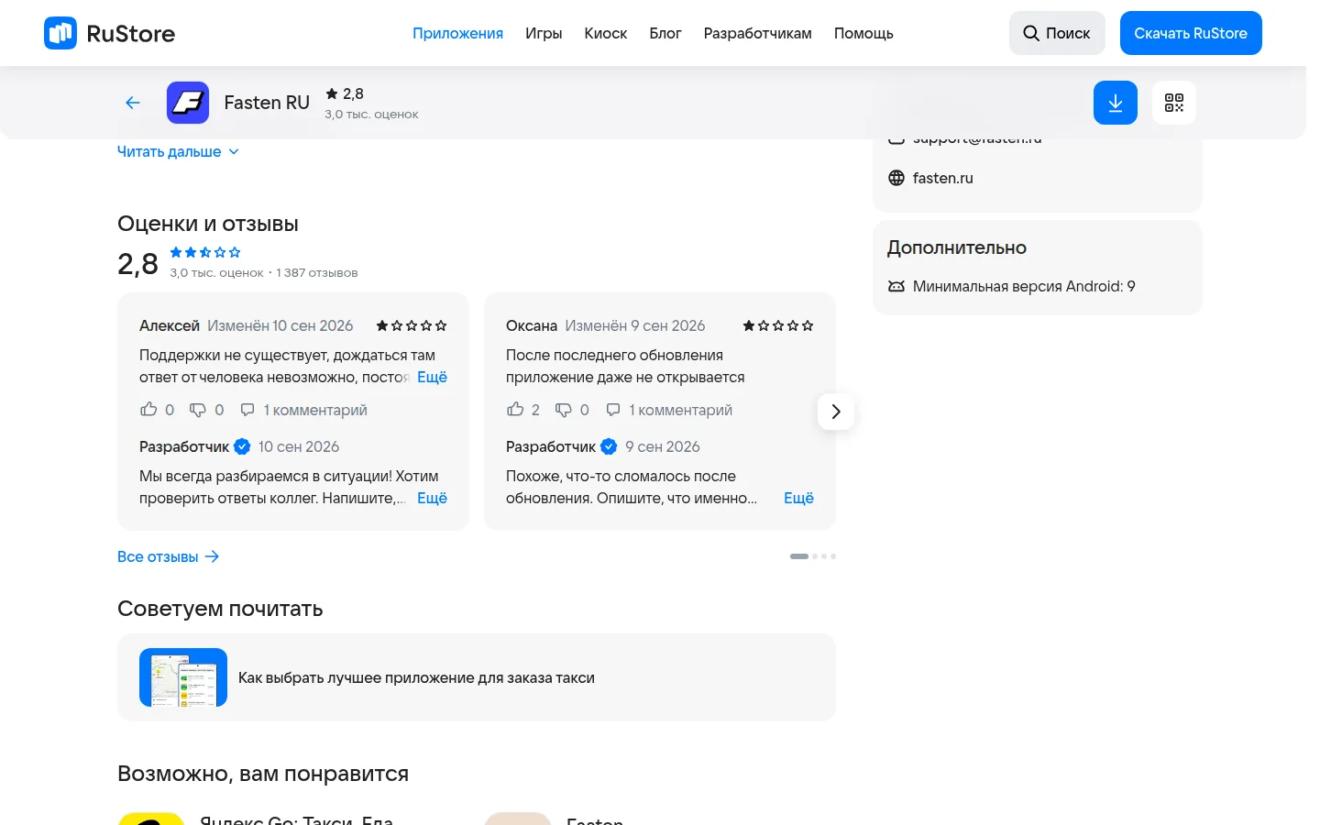Click the verified badge on Алексей's developer reply
The height and width of the screenshot is (825, 1320).
click(x=242, y=446)
